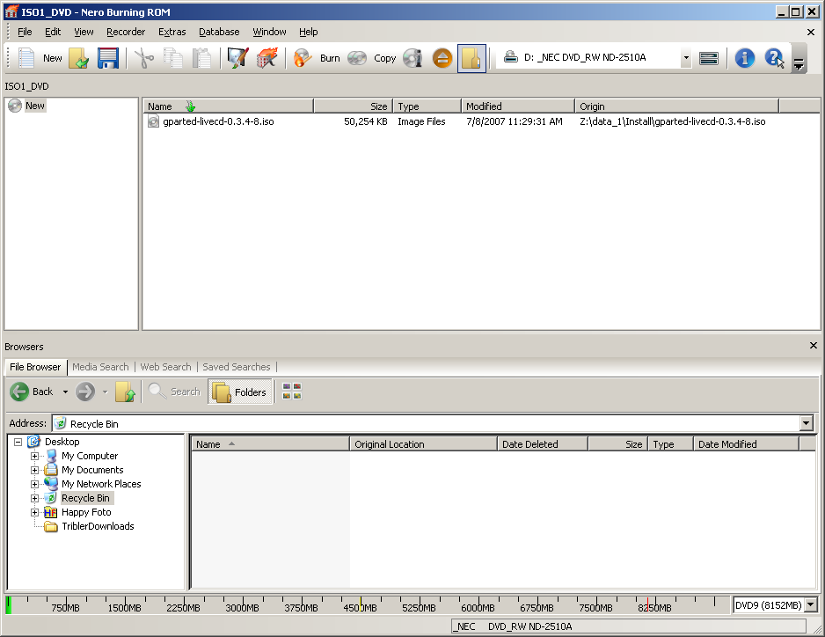Expand the Happy Foto tree node
The height and width of the screenshot is (637, 825).
click(34, 512)
